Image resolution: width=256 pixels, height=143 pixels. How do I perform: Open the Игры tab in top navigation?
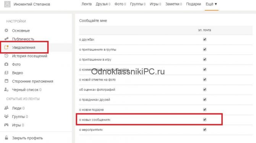pyautogui.click(x=155, y=4)
